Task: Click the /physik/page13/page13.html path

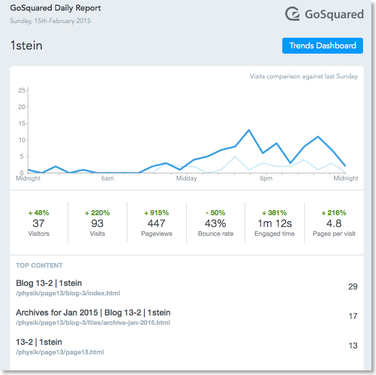Action: pos(60,352)
